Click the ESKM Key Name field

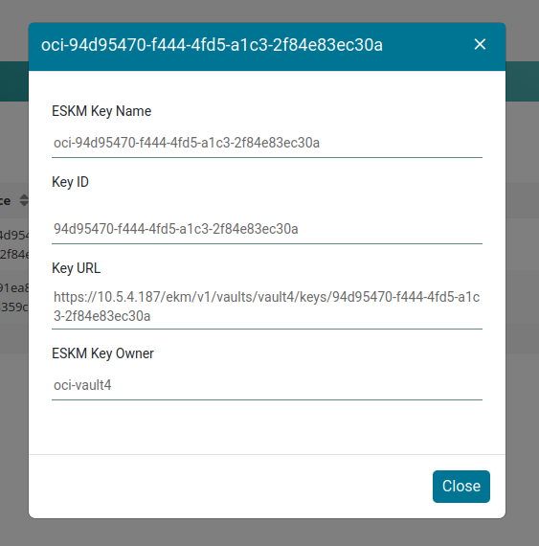click(267, 143)
